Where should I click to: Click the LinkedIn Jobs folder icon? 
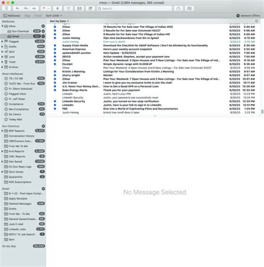click(6, 229)
